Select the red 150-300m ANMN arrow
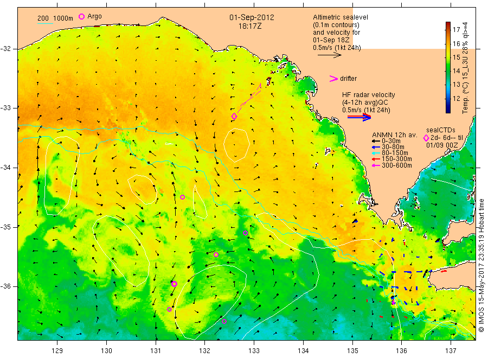Screen dimensions: 488x358 point(376,159)
